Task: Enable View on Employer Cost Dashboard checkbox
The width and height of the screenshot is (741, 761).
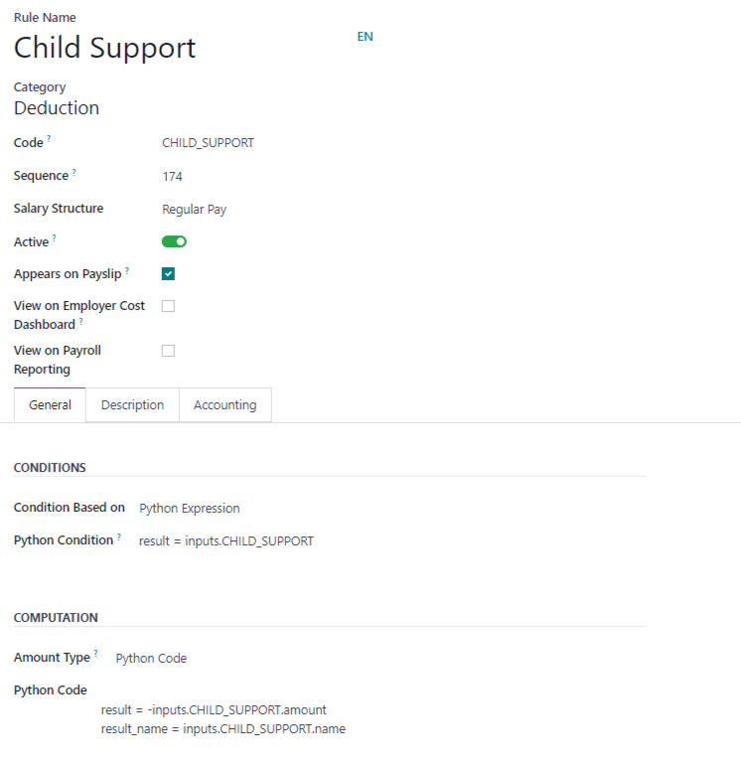Action: click(168, 306)
